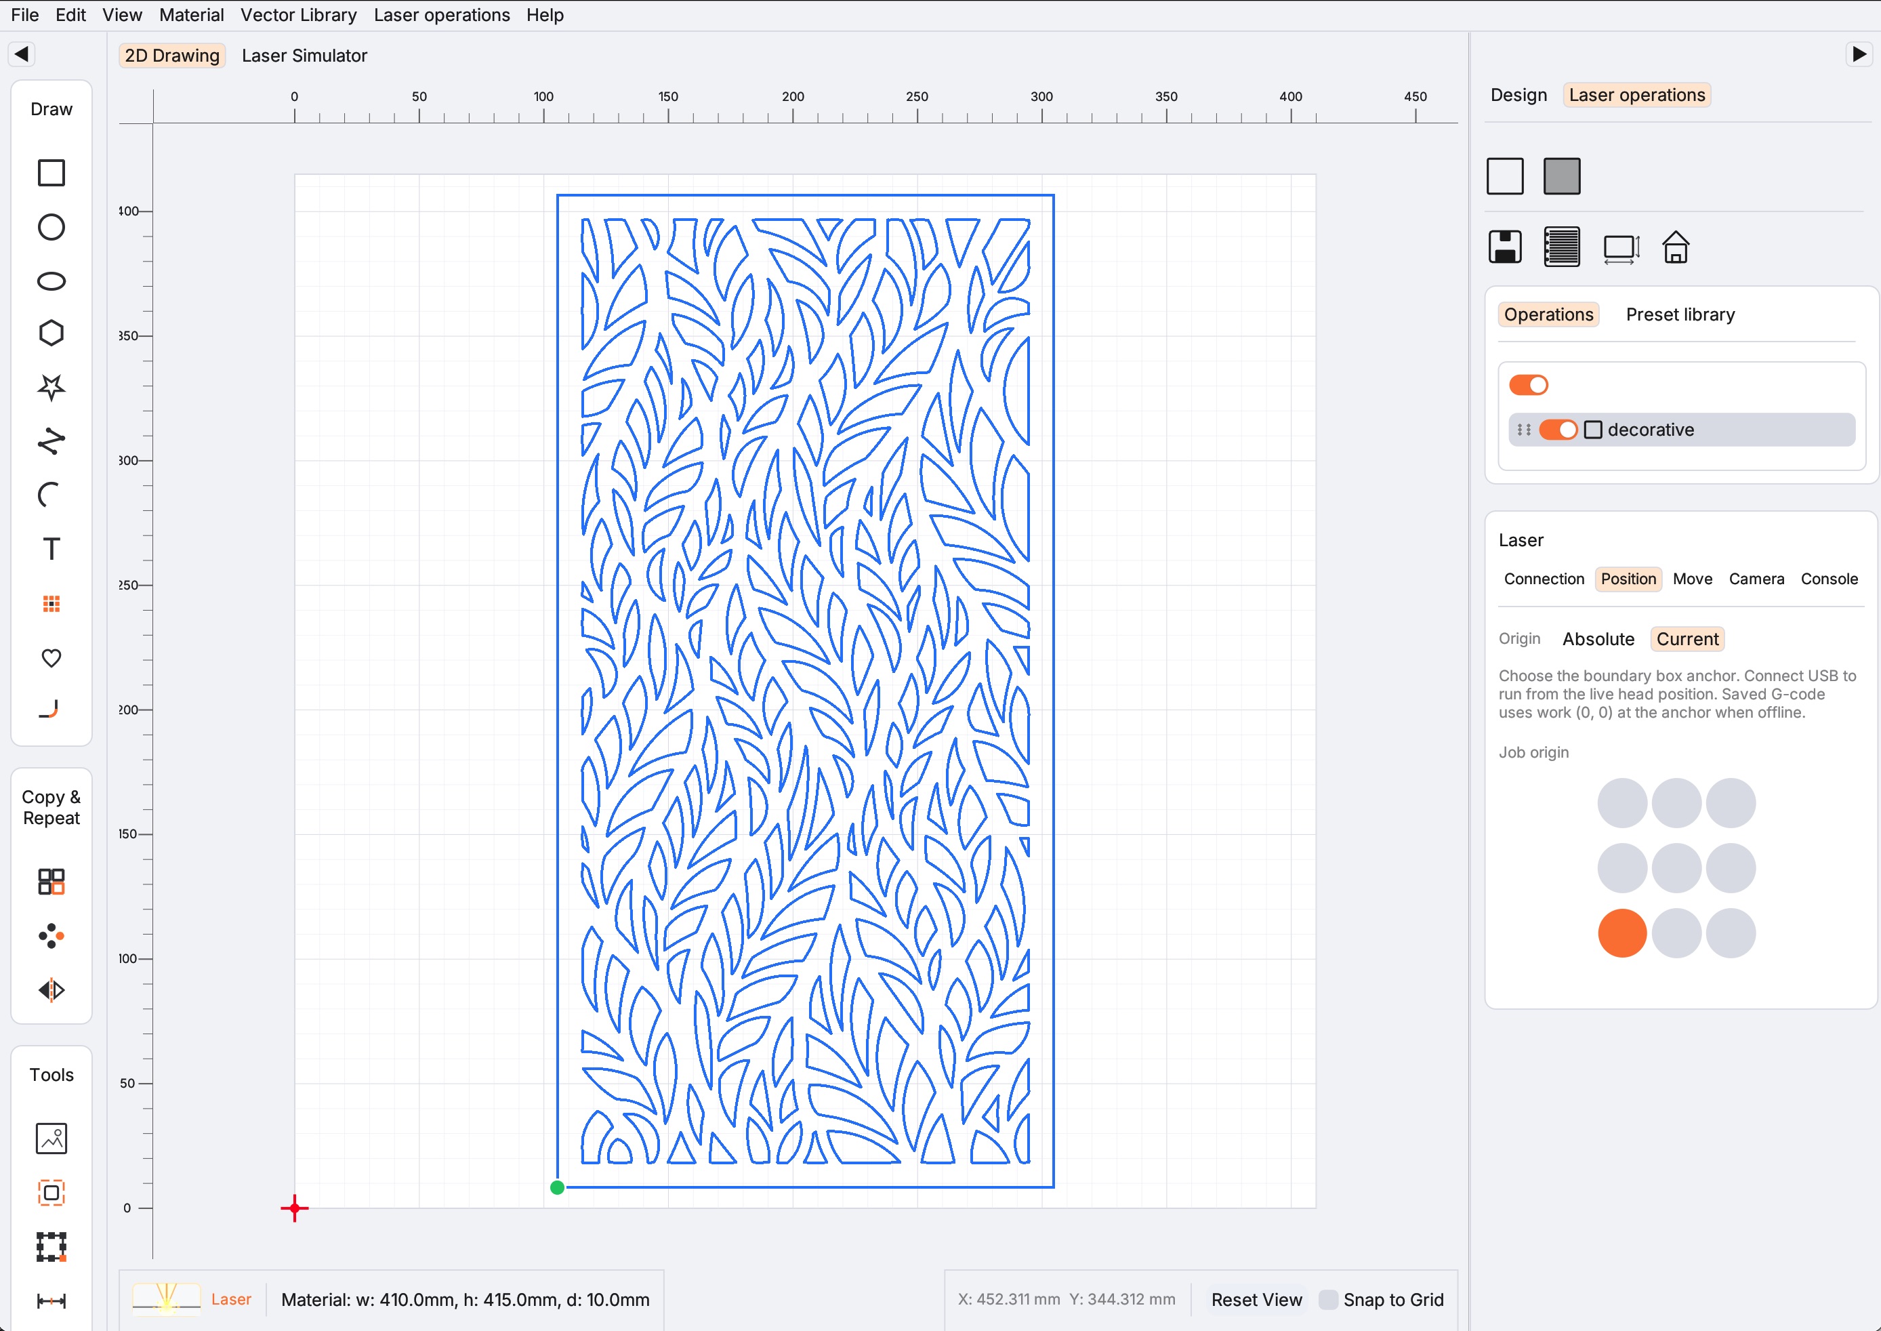The height and width of the screenshot is (1331, 1881).
Task: Open the Material menu
Action: point(191,15)
